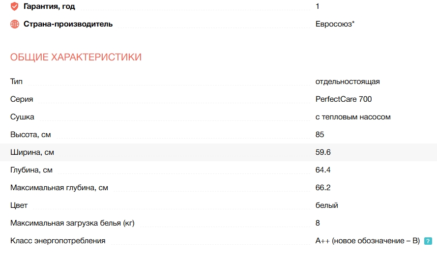Click the Тип row label
This screenshot has height=257, width=437.
click(16, 82)
